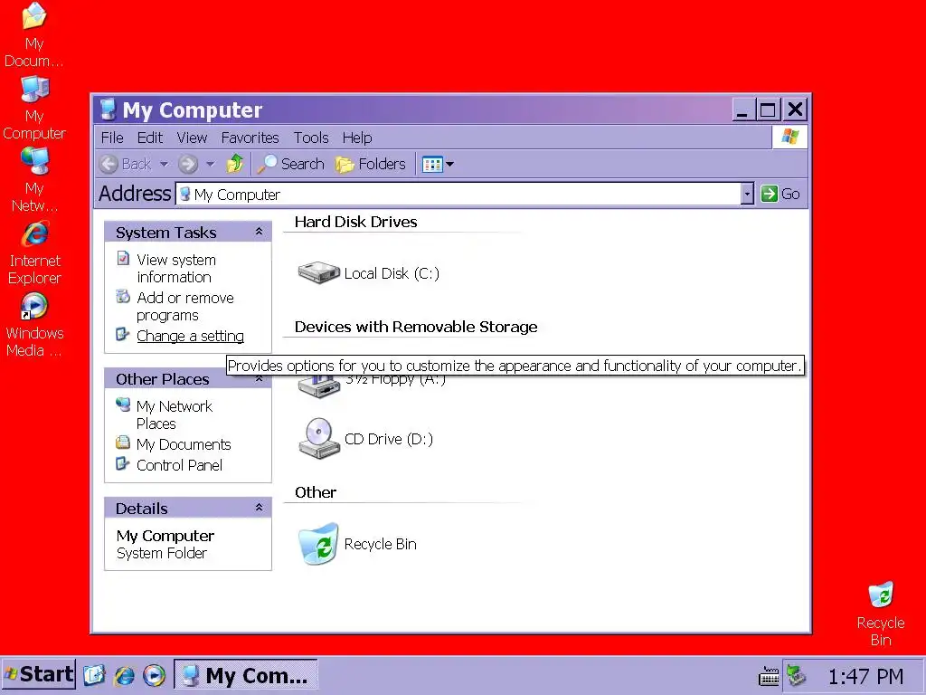The width and height of the screenshot is (926, 695).
Task: Maximize the My Computer window
Action: point(769,109)
